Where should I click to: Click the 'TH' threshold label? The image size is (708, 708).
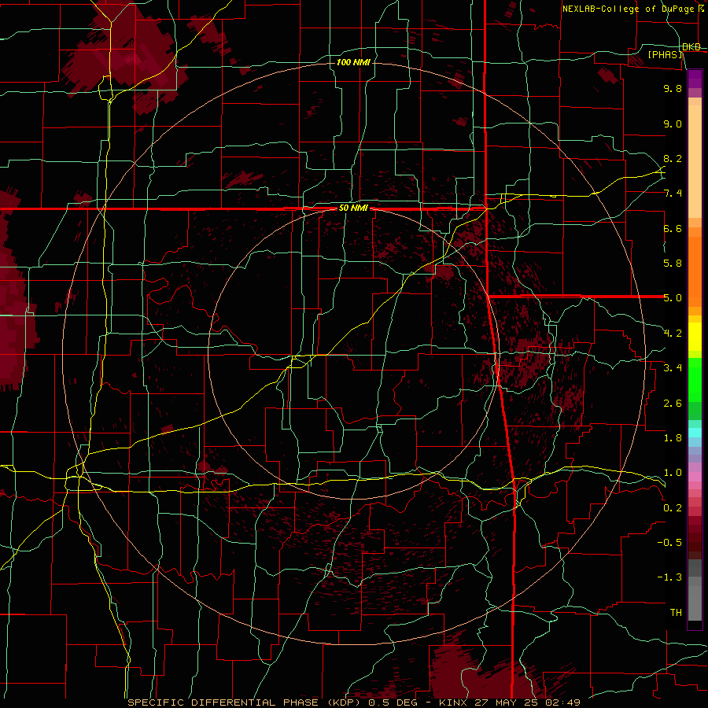pos(676,613)
